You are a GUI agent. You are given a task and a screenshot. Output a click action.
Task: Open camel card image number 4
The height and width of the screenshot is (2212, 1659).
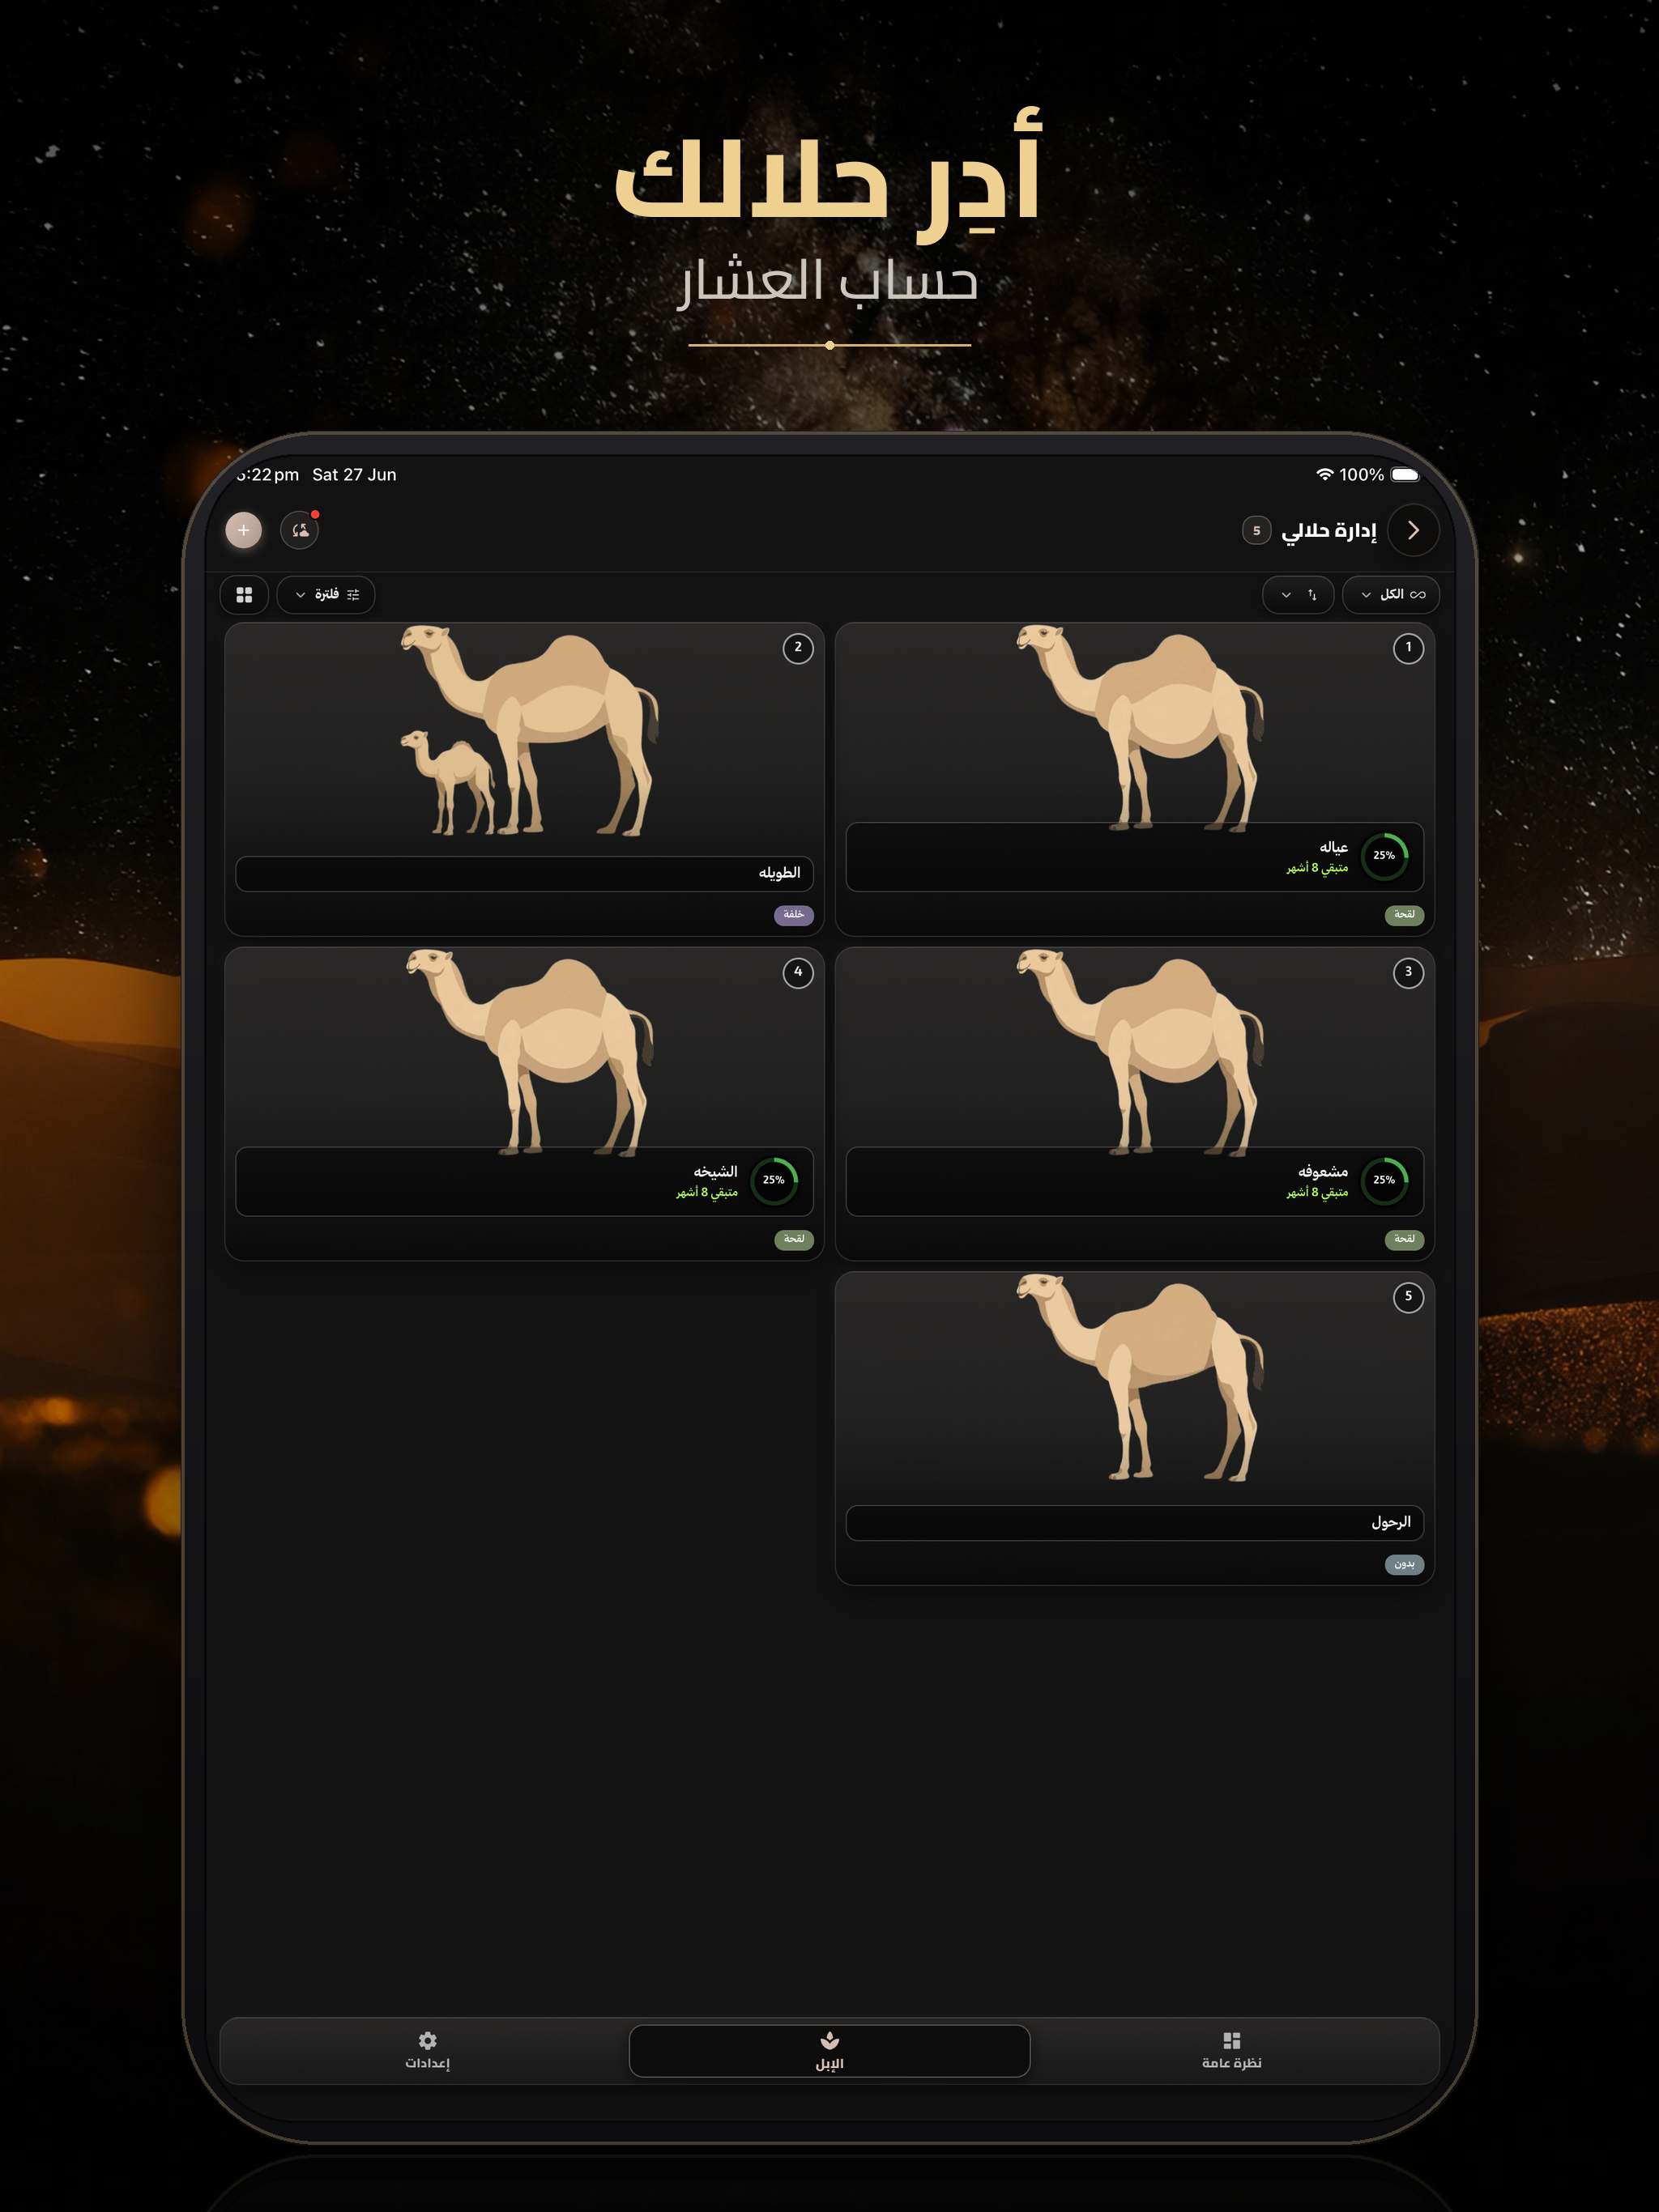(x=529, y=1052)
